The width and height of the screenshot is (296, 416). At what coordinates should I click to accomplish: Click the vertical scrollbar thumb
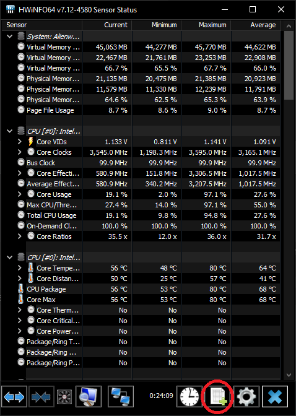pyautogui.click(x=289, y=65)
